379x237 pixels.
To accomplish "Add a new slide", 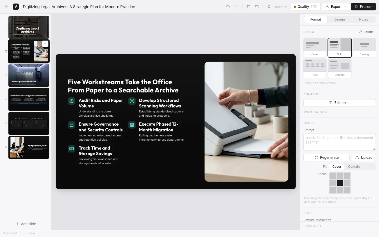I will pyautogui.click(x=26, y=224).
